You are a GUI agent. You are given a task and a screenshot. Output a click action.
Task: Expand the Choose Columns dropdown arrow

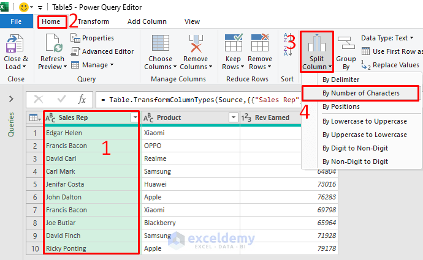(x=175, y=67)
